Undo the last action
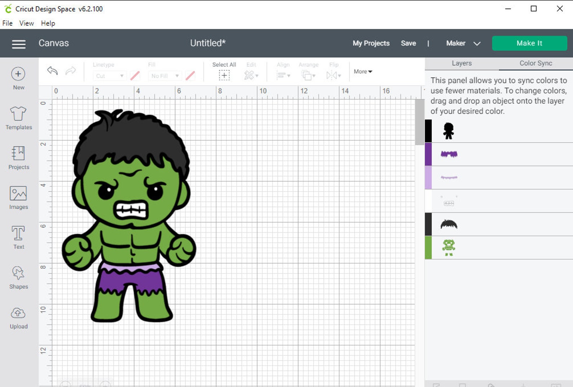This screenshot has width=573, height=387. pyautogui.click(x=52, y=71)
